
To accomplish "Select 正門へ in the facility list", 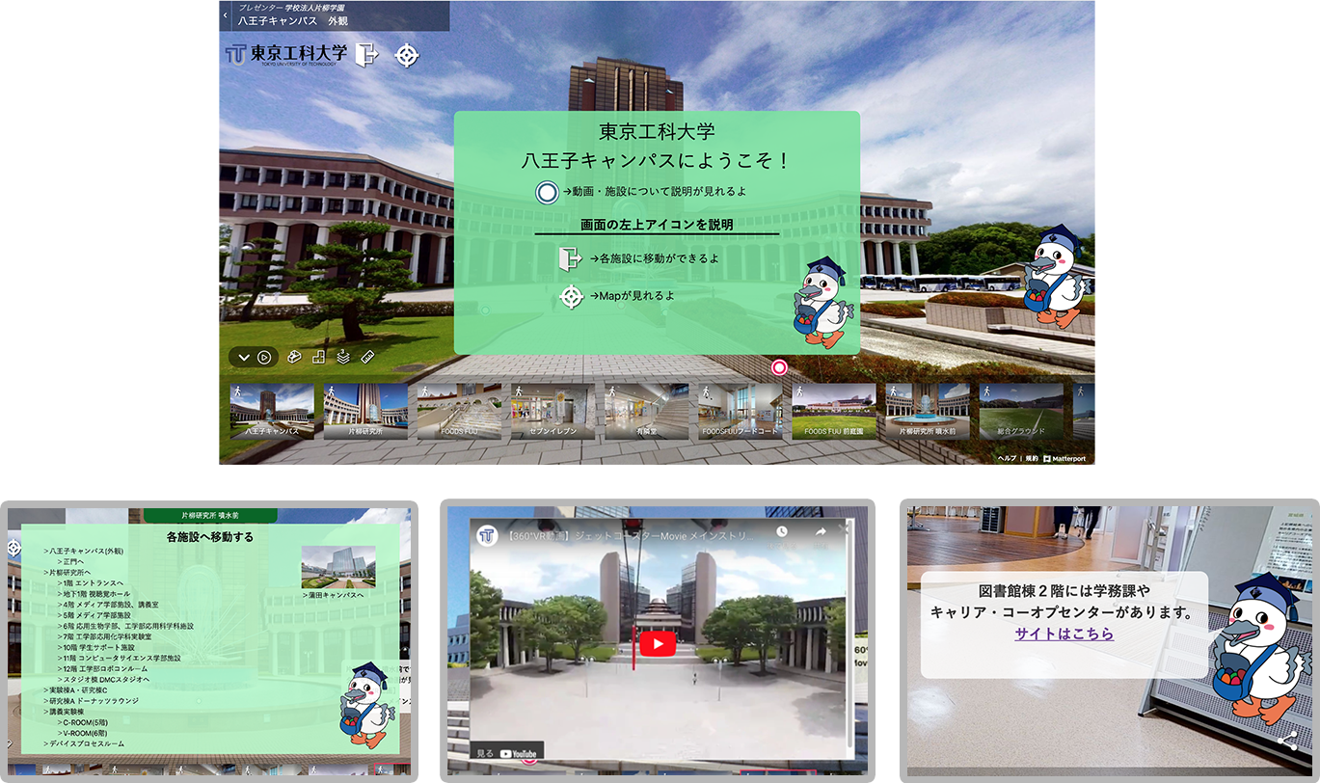I will (x=72, y=560).
